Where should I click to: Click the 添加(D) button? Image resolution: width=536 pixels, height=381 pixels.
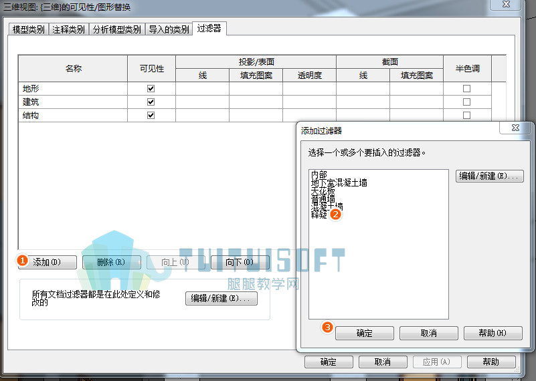pos(48,262)
